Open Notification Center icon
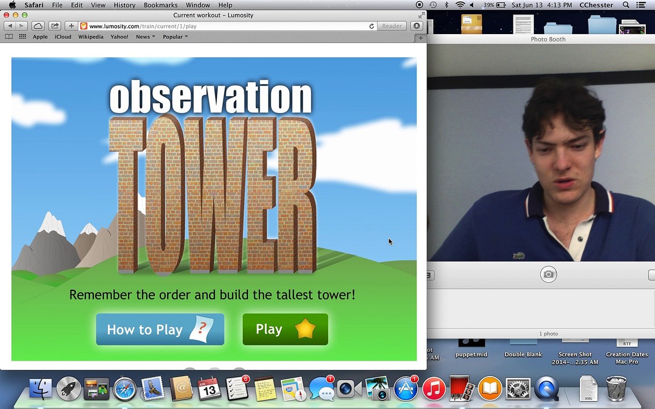 point(641,5)
